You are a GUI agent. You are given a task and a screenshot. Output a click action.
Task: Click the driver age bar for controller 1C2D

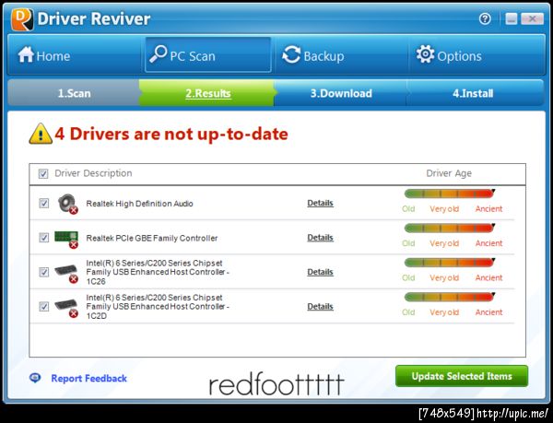450,297
